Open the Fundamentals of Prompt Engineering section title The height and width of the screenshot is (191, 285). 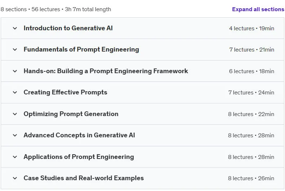[81, 49]
